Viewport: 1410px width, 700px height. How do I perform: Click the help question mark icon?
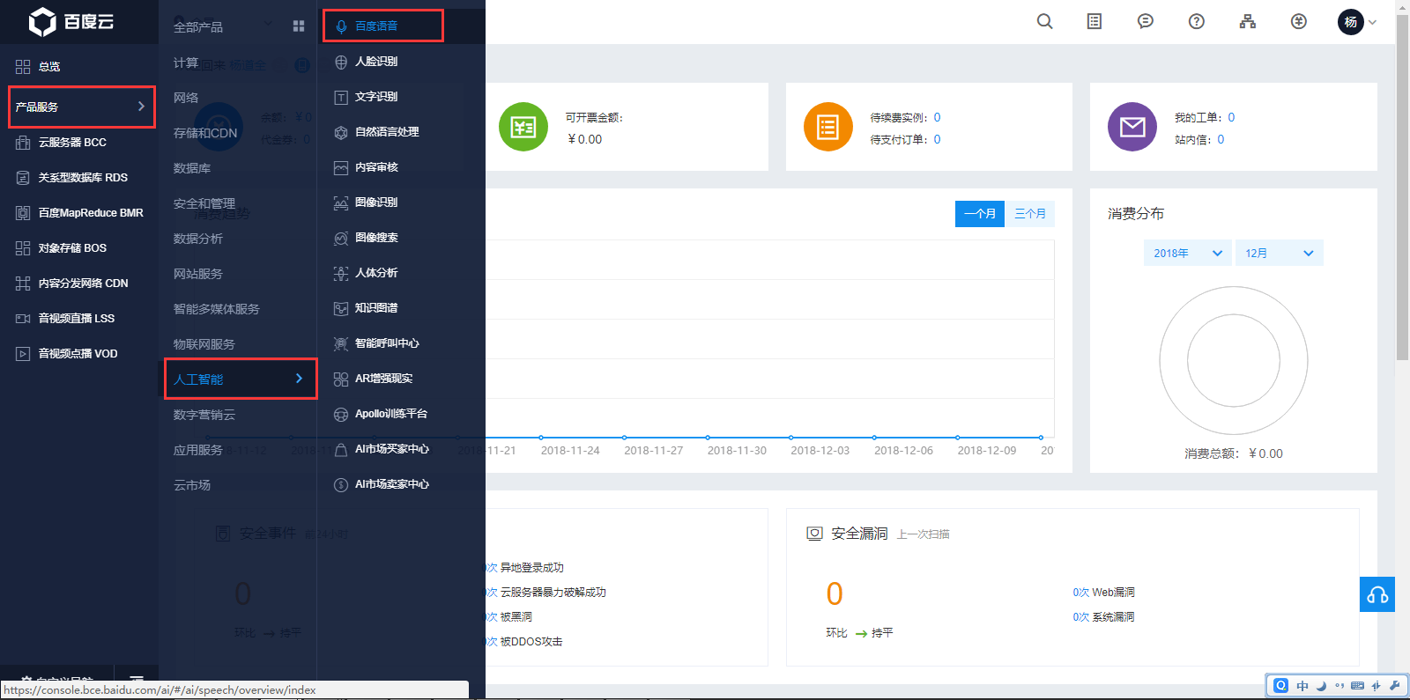1197,21
